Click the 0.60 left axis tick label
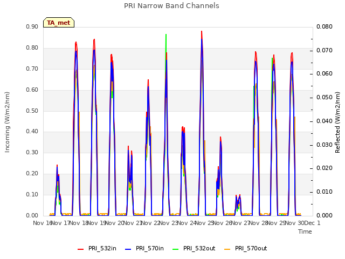345x259 pixels. (x=32, y=90)
